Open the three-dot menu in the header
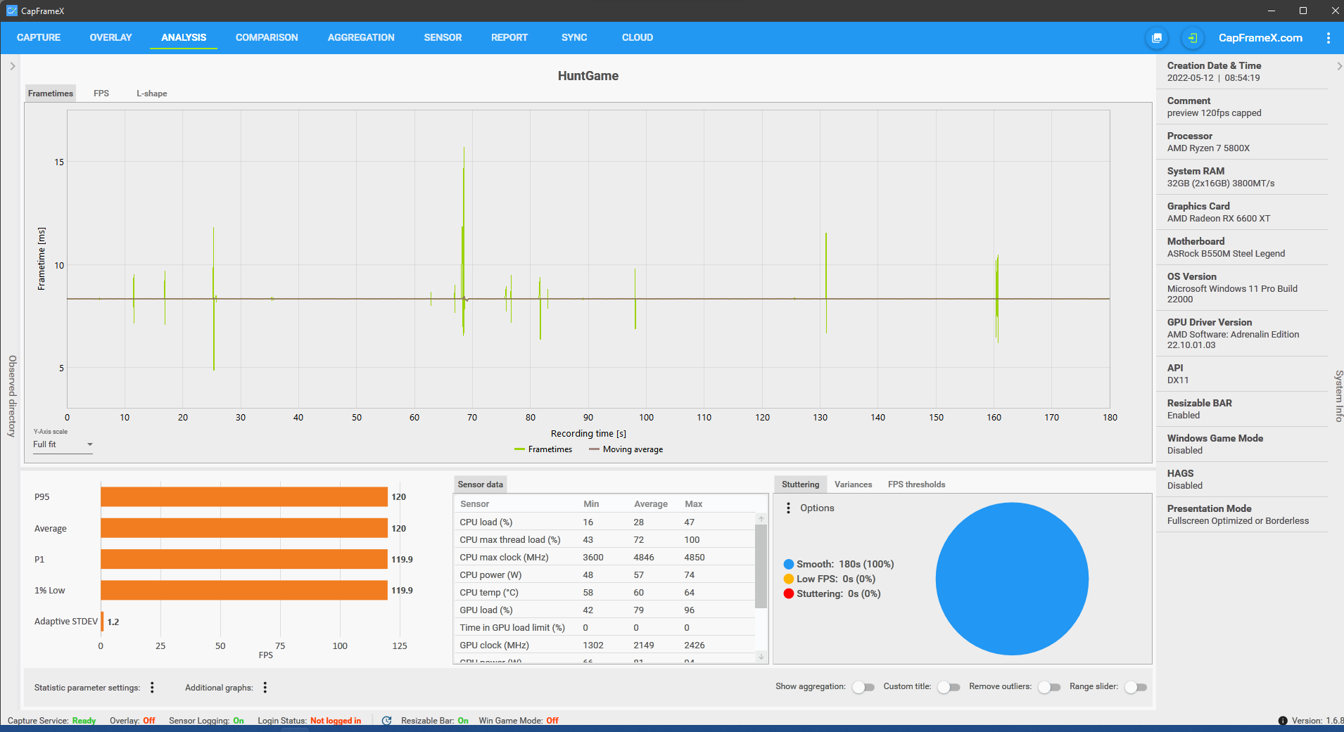Image resolution: width=1344 pixels, height=732 pixels. click(x=1328, y=38)
